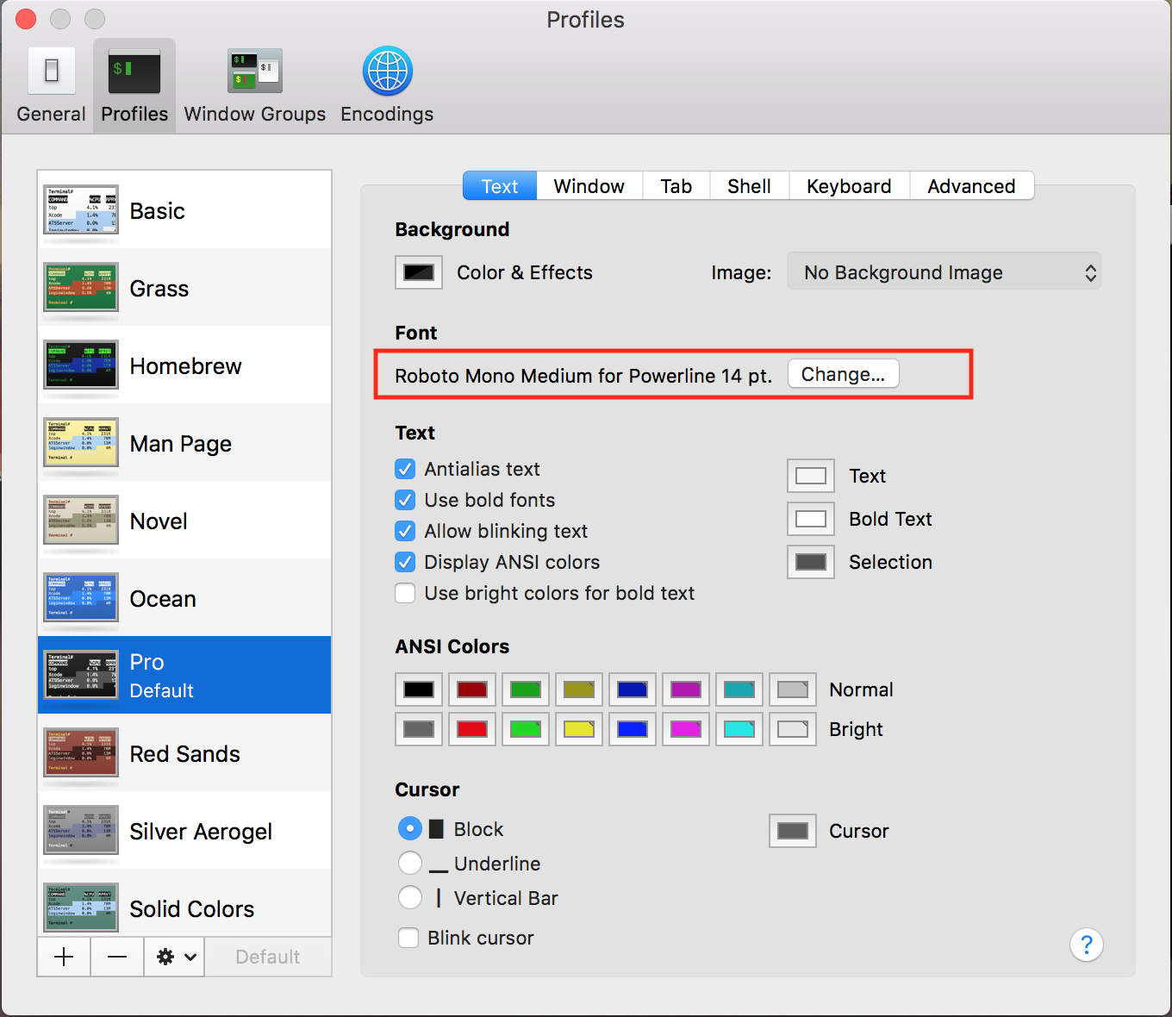The height and width of the screenshot is (1017, 1172).
Task: Turn on Blink cursor checkbox
Action: click(408, 938)
